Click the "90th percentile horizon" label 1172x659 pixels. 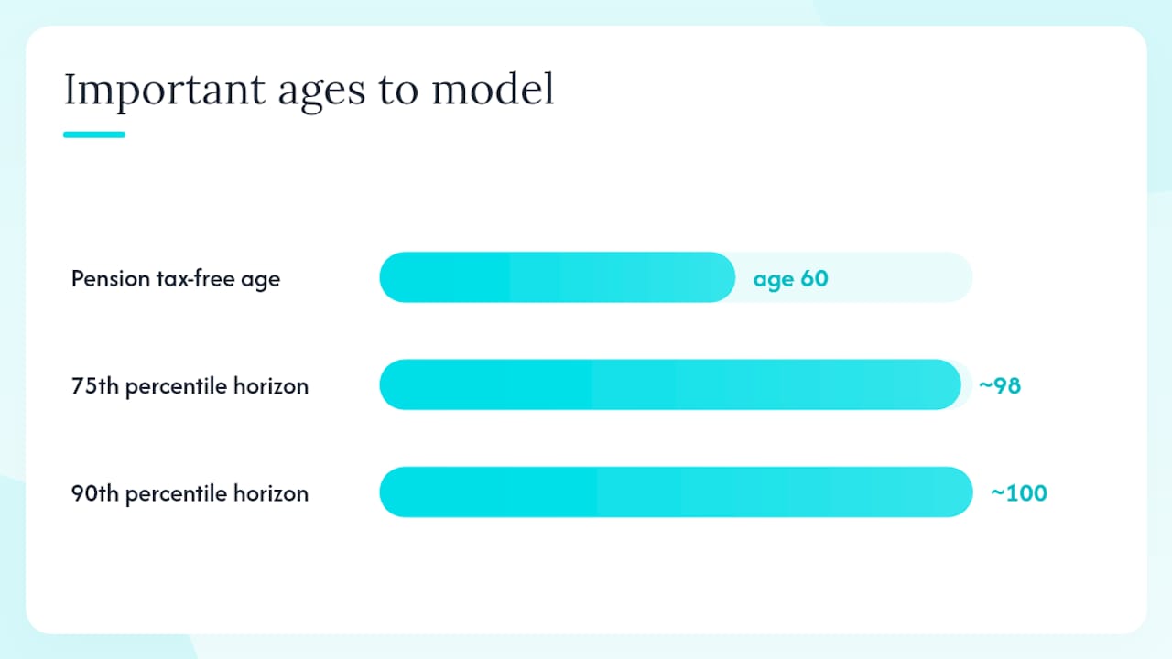tap(190, 493)
